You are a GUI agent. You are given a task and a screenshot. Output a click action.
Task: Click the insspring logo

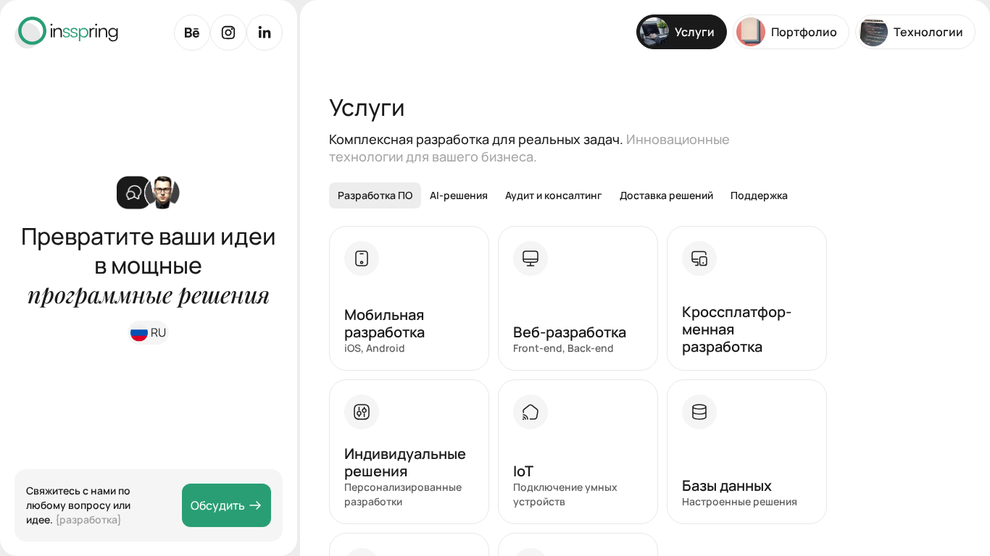[68, 31]
